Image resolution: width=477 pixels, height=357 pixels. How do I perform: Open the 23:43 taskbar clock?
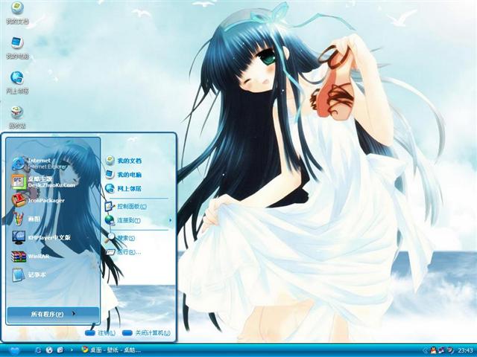coord(465,350)
